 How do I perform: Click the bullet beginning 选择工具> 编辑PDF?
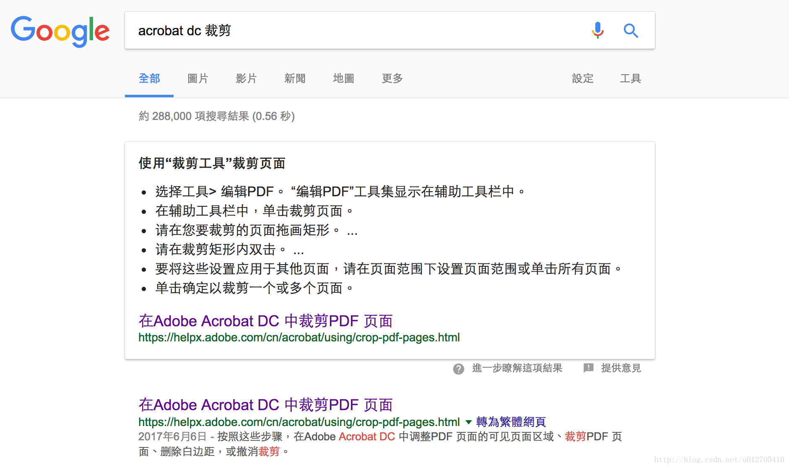pyautogui.click(x=340, y=192)
